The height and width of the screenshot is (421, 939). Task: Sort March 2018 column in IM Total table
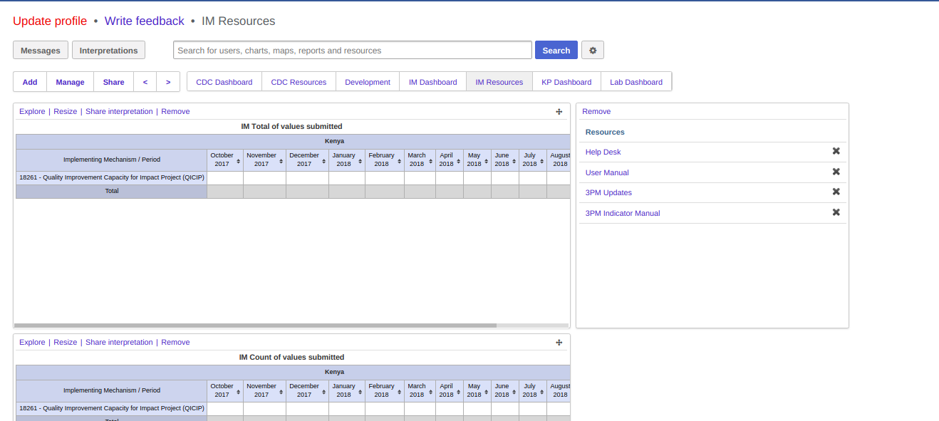click(x=430, y=162)
